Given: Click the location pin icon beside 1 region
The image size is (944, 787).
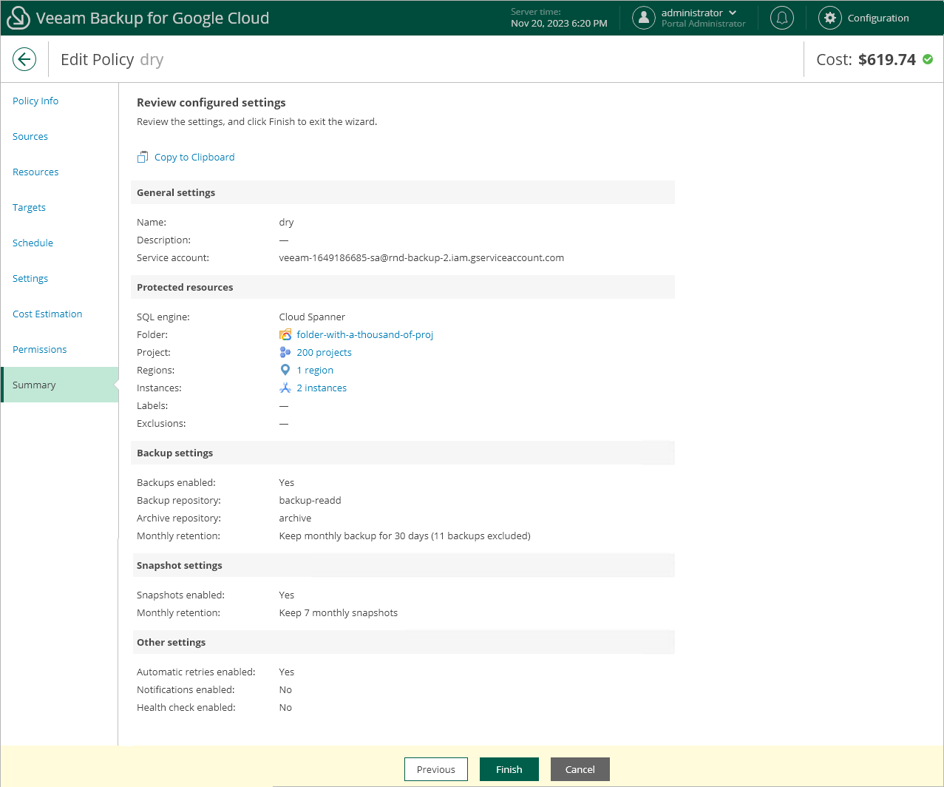Looking at the screenshot, I should [x=285, y=370].
